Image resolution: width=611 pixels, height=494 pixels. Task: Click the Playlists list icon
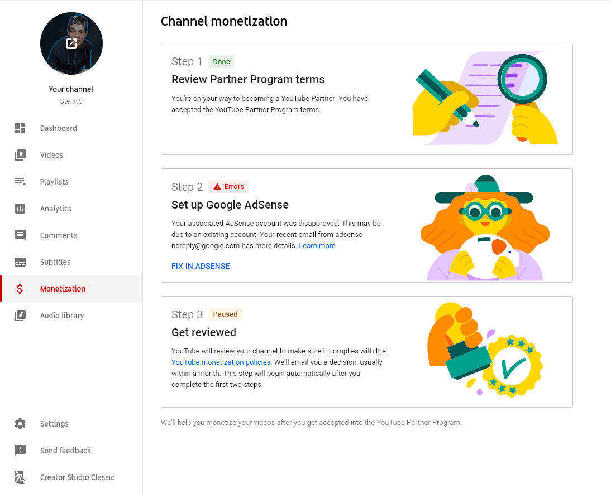coord(20,182)
